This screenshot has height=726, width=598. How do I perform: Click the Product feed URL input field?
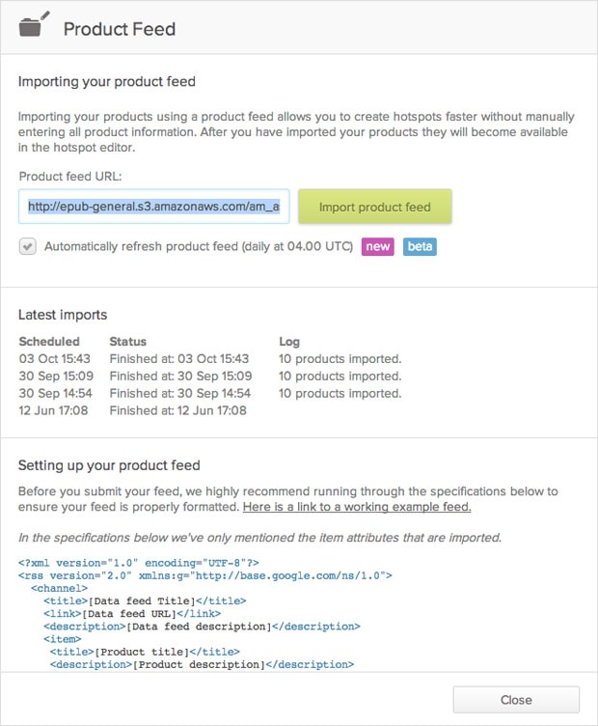point(154,207)
